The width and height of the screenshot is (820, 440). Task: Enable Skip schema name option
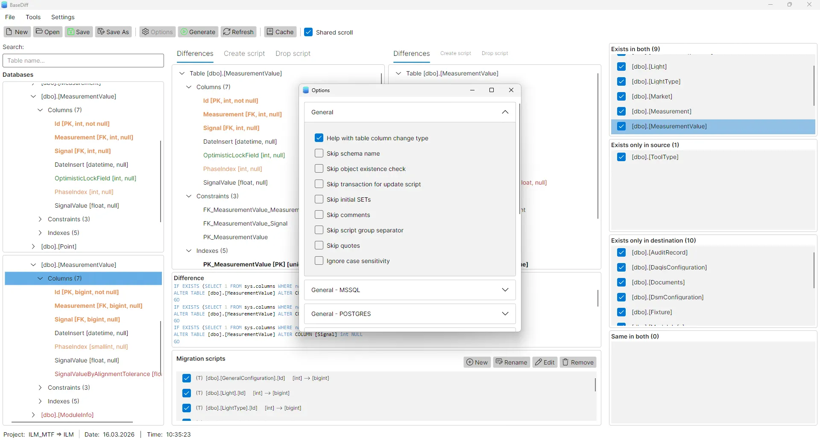click(x=319, y=153)
